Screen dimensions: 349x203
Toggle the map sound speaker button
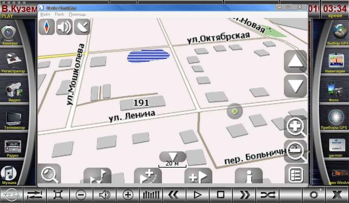tap(64, 27)
